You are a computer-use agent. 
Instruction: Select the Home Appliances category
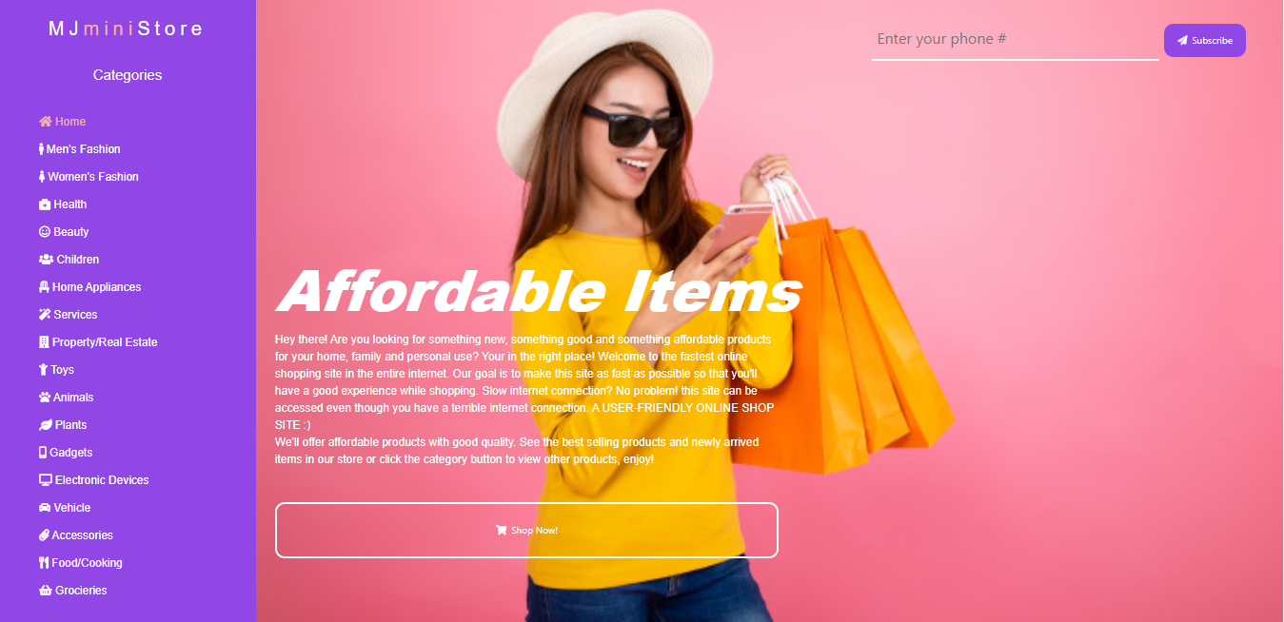point(89,287)
